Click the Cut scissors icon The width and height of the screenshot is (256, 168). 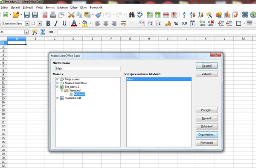point(71,15)
